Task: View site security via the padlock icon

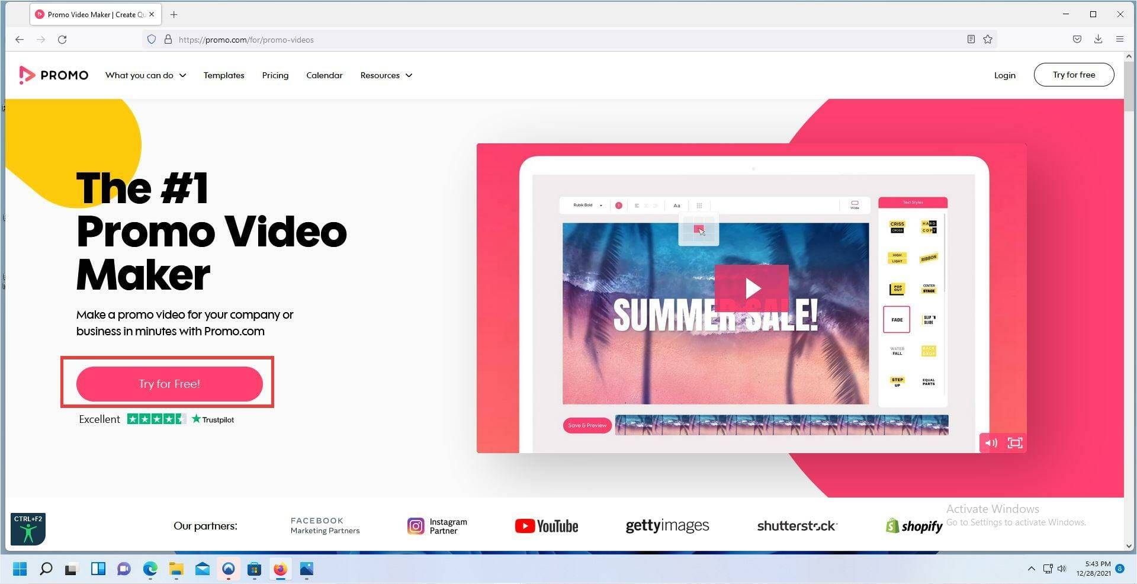Action: click(x=168, y=40)
